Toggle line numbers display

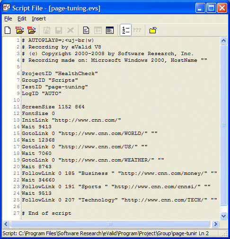coord(125,30)
